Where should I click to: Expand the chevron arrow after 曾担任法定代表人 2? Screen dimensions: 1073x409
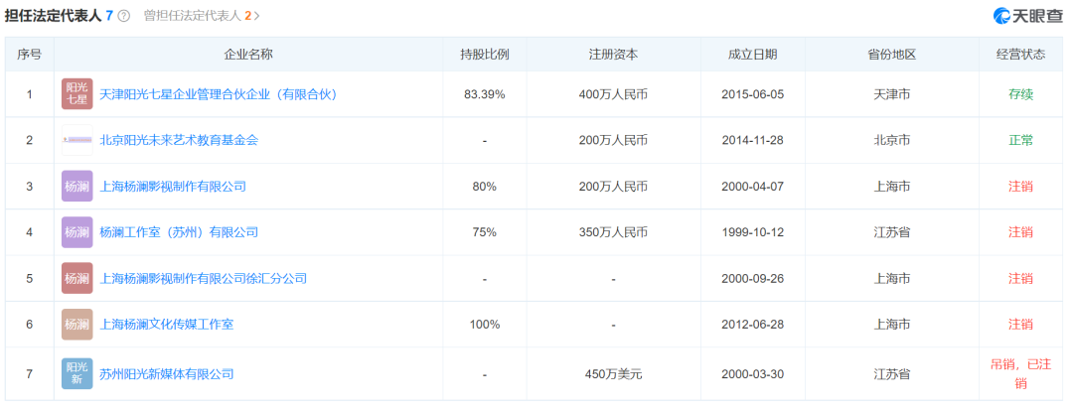pyautogui.click(x=256, y=16)
